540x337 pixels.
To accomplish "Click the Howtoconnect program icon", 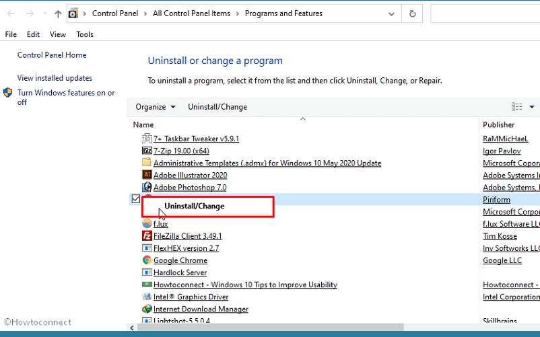I will point(147,285).
